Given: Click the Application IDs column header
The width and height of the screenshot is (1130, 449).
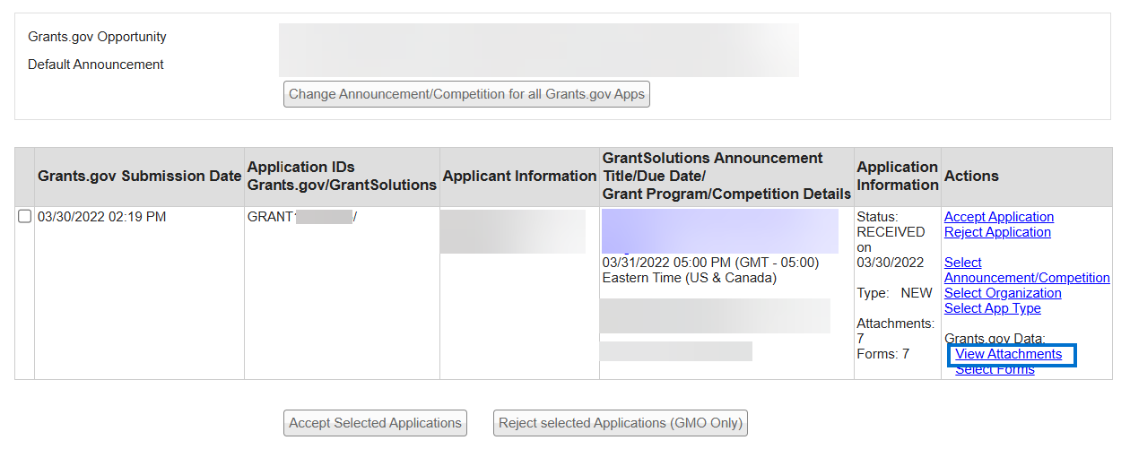Looking at the screenshot, I should (x=342, y=177).
